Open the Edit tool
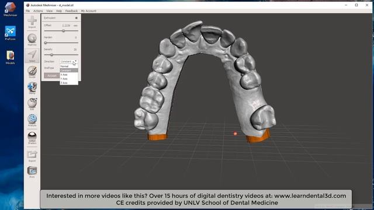Screen dimensions: 374x210 coord(32,104)
